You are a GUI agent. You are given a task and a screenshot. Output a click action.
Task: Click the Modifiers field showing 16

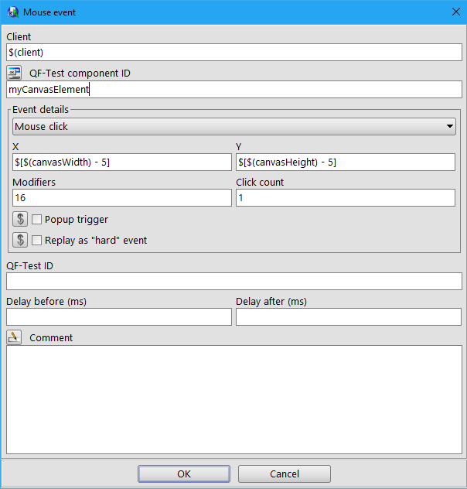(122, 197)
